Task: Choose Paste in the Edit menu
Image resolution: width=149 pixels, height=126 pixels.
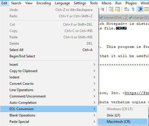Action: (49, 37)
